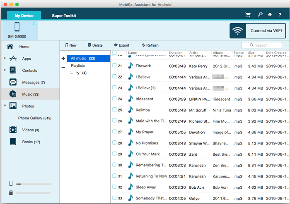290x204 pixels.
Task: Close the SM-G9300 device tab
Action: 34,23
